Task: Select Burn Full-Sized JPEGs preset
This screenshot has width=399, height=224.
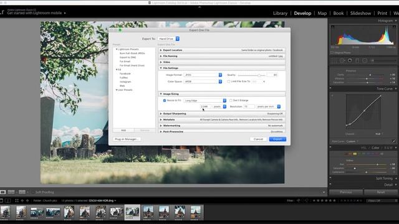Action: (x=132, y=54)
